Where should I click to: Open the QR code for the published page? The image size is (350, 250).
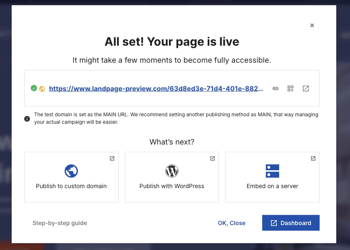click(290, 88)
